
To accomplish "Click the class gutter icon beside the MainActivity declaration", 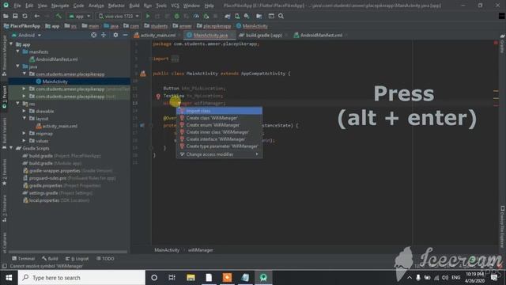I will tap(143, 74).
